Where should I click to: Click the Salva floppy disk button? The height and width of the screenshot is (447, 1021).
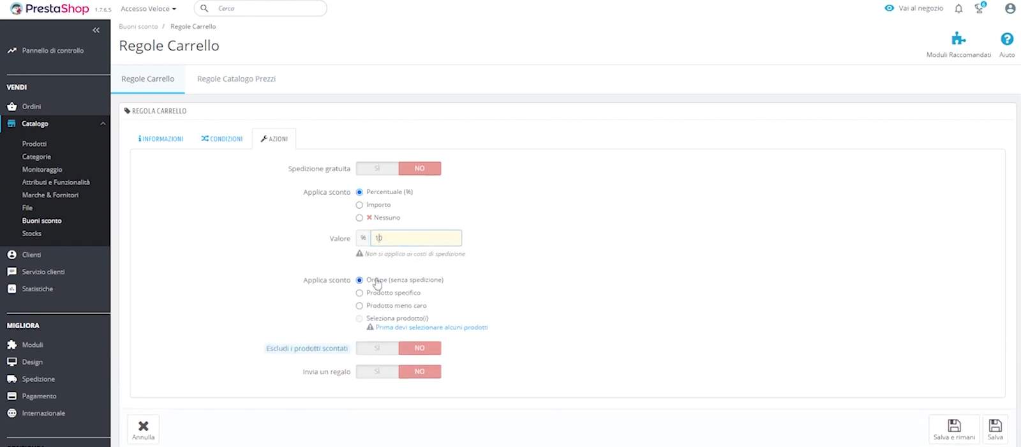tap(995, 429)
